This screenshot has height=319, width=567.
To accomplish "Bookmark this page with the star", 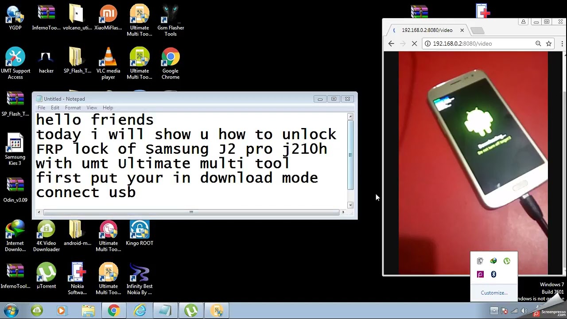I will (x=549, y=43).
